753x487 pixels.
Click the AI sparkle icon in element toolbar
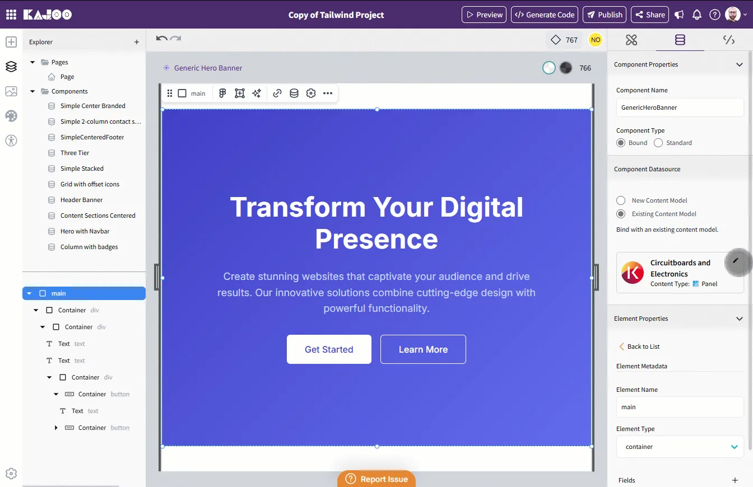[x=257, y=93]
